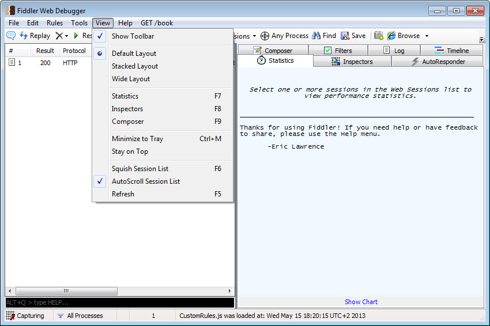
Task: Click the Any Process button label
Action: (x=290, y=36)
